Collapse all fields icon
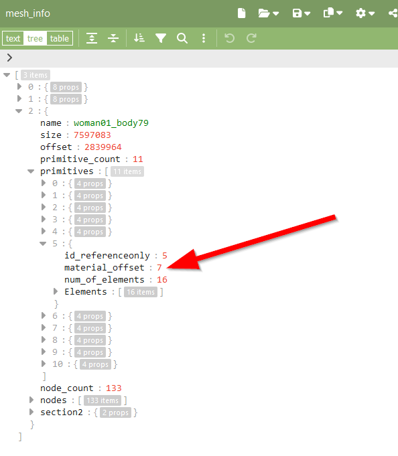The height and width of the screenshot is (456, 398). (113, 38)
